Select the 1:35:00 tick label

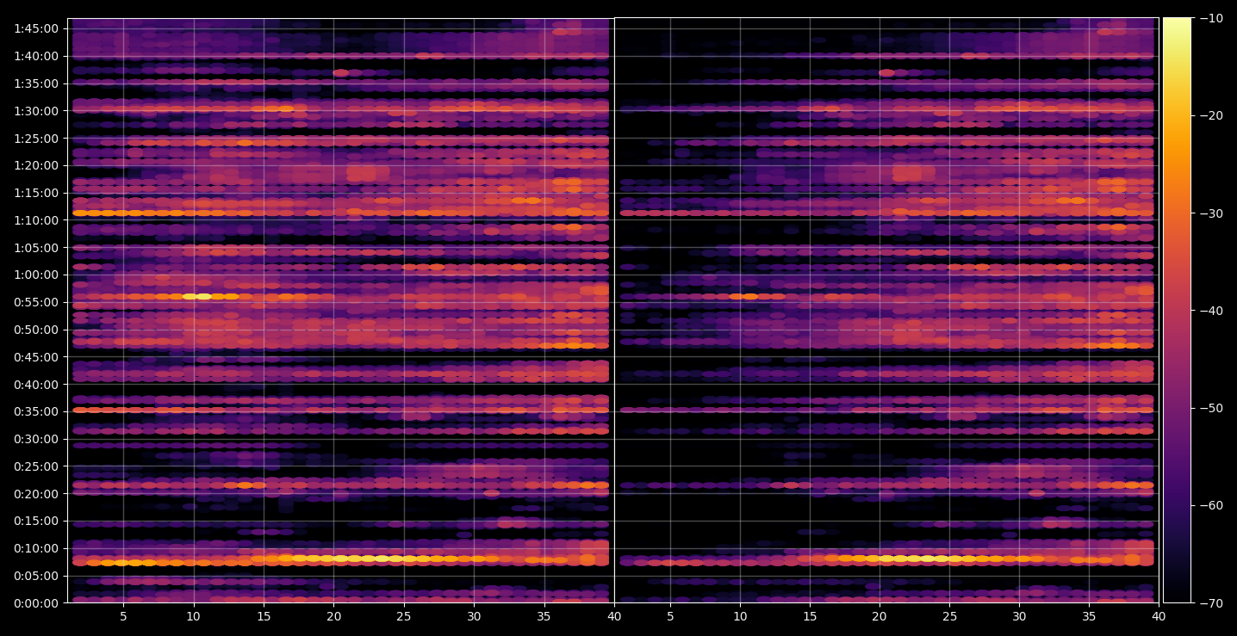(36, 83)
